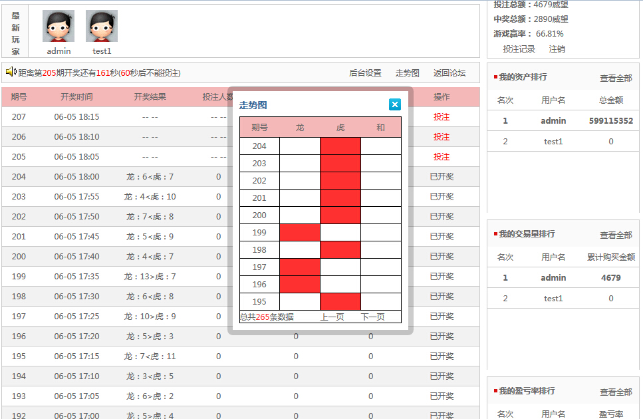Click 投注 for period 205
The height and width of the screenshot is (419, 643).
coord(442,157)
